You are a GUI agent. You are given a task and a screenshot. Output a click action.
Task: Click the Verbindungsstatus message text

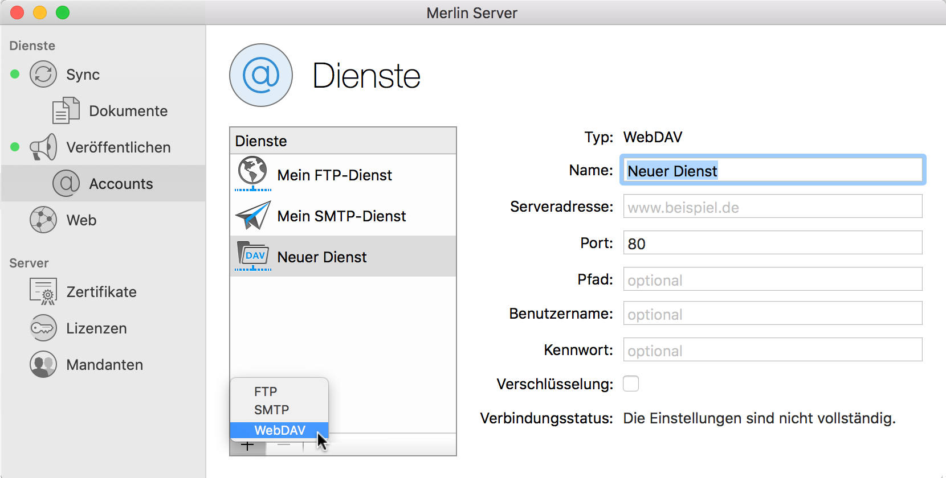tap(759, 418)
